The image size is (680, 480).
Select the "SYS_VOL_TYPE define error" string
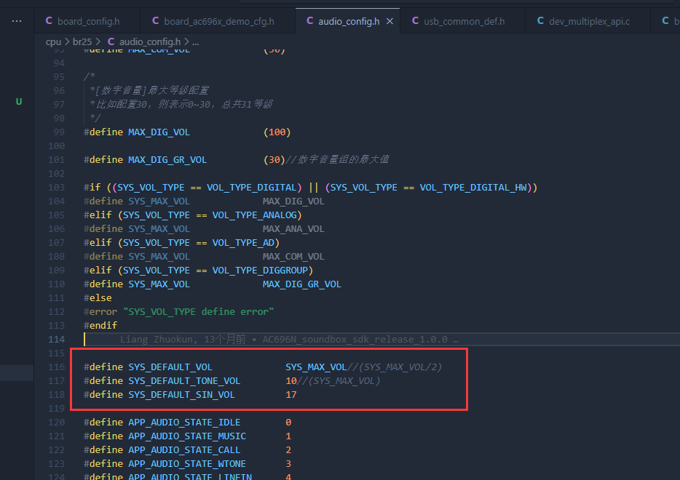coord(198,312)
